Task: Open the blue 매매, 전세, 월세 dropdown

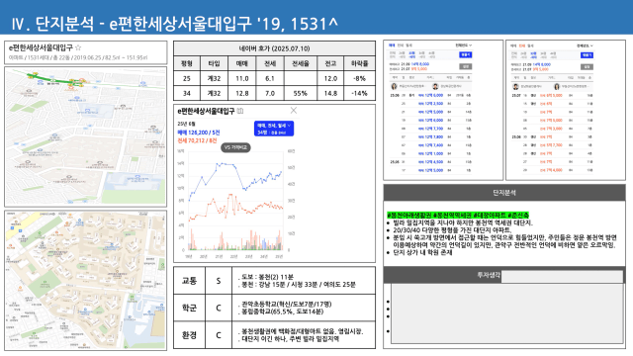Action: (274, 129)
